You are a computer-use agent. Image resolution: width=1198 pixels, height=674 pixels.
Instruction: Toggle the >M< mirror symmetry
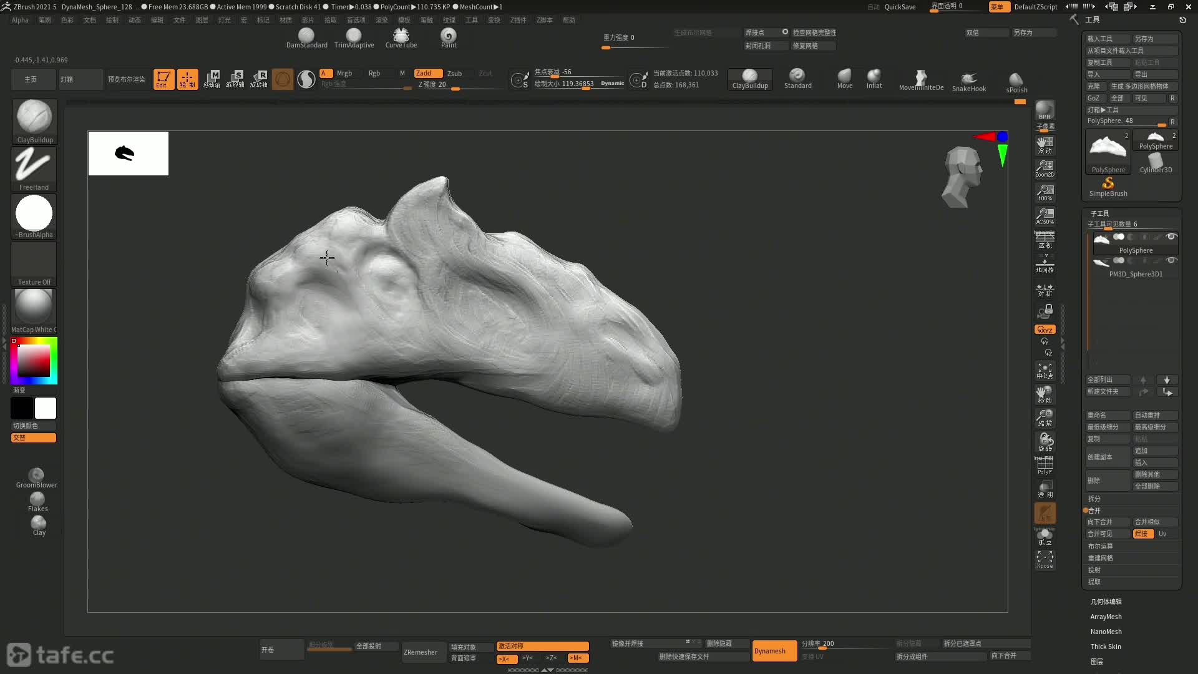click(x=577, y=658)
